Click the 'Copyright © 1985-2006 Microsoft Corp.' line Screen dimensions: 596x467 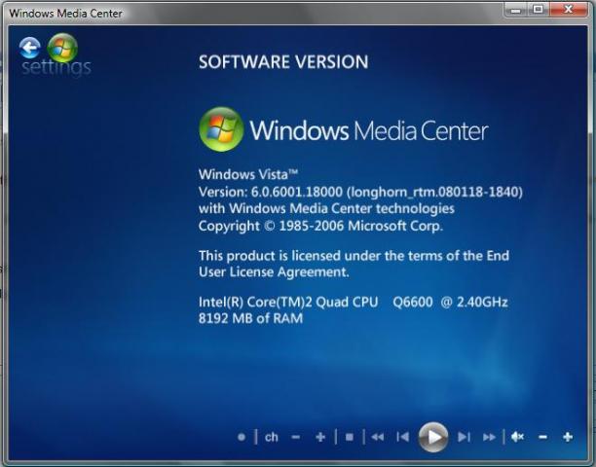[x=320, y=226]
